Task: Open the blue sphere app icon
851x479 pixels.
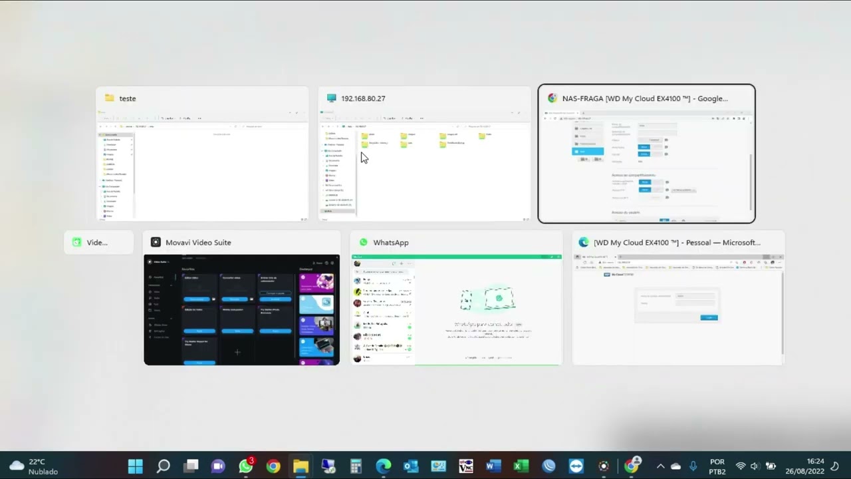Action: coord(548,466)
